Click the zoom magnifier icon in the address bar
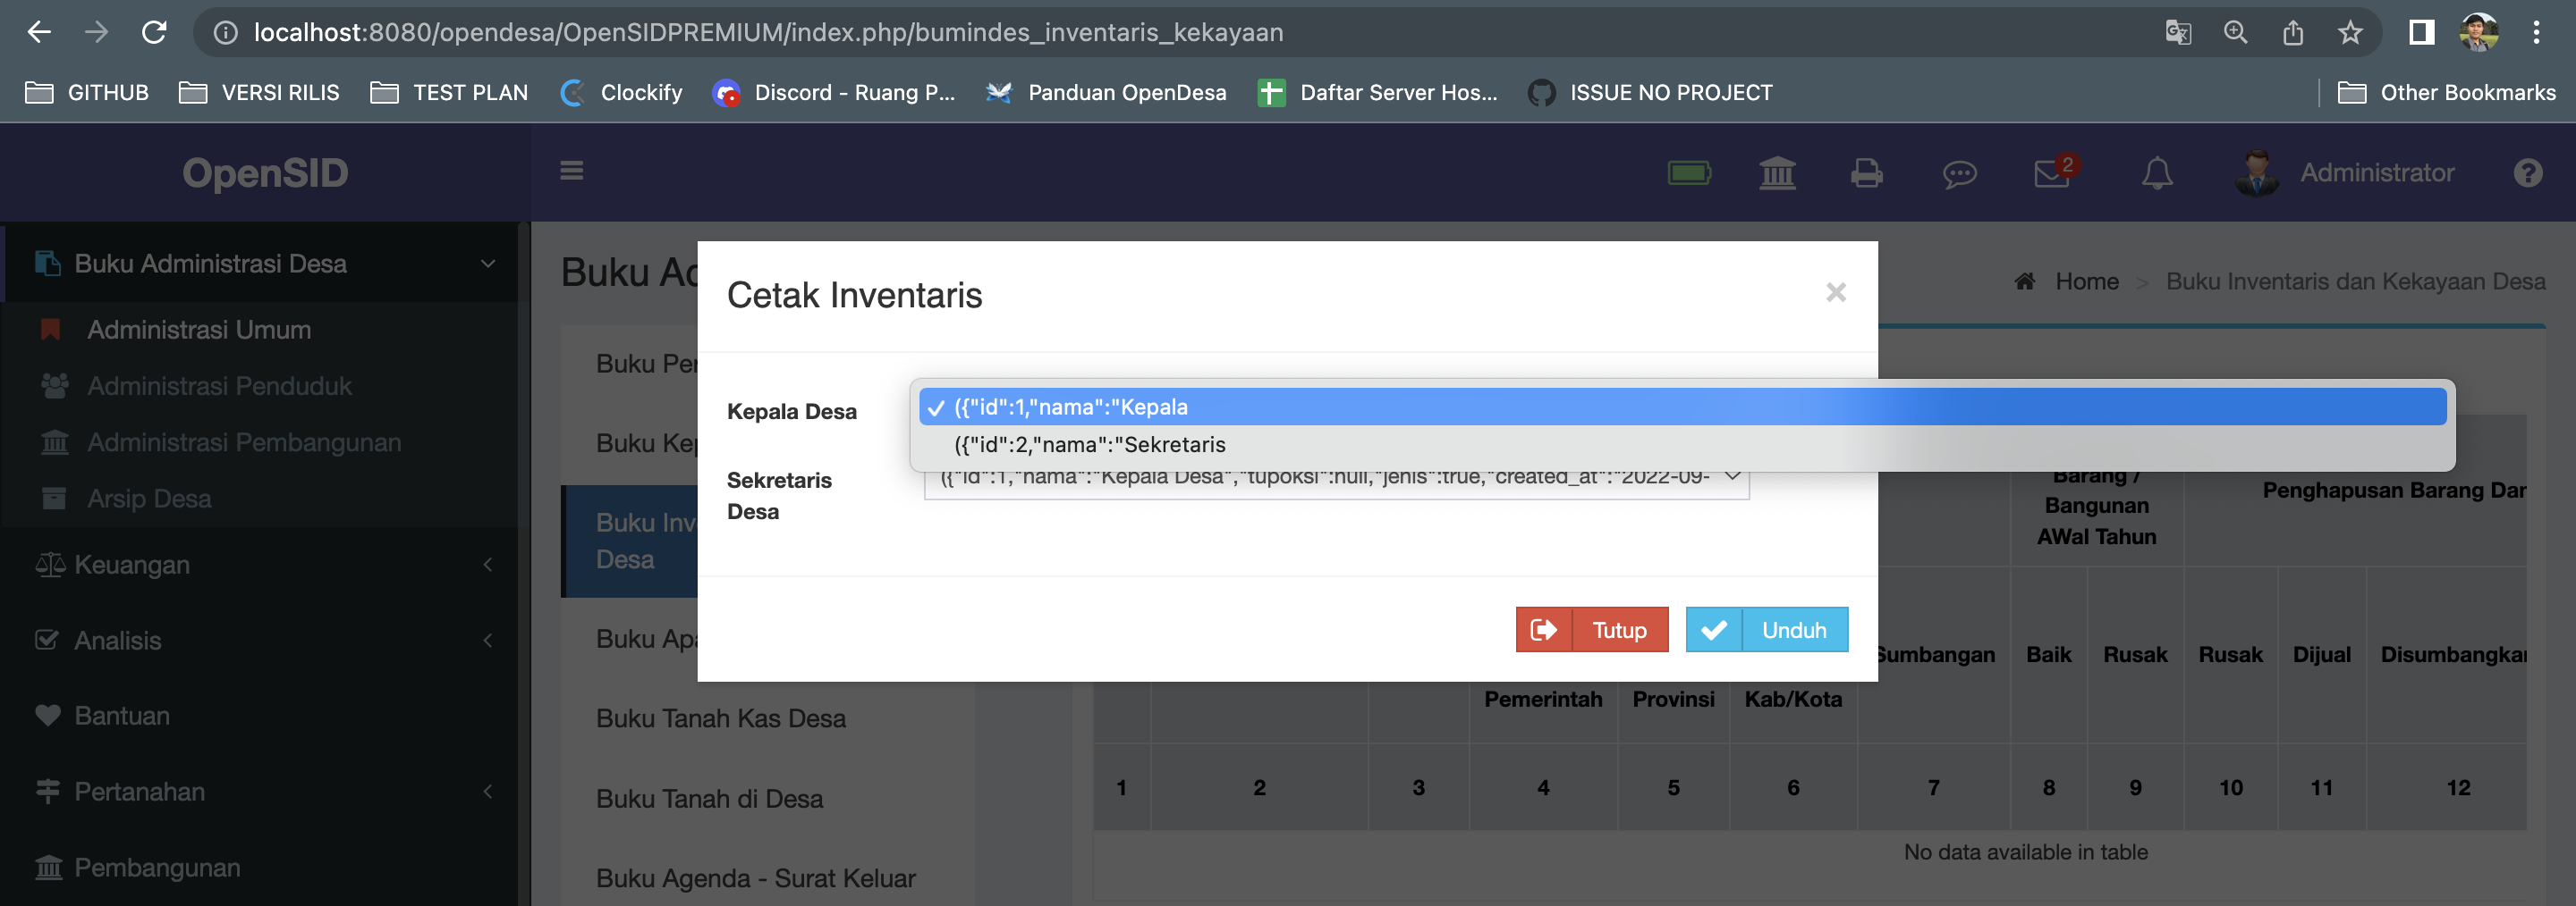 point(2236,33)
